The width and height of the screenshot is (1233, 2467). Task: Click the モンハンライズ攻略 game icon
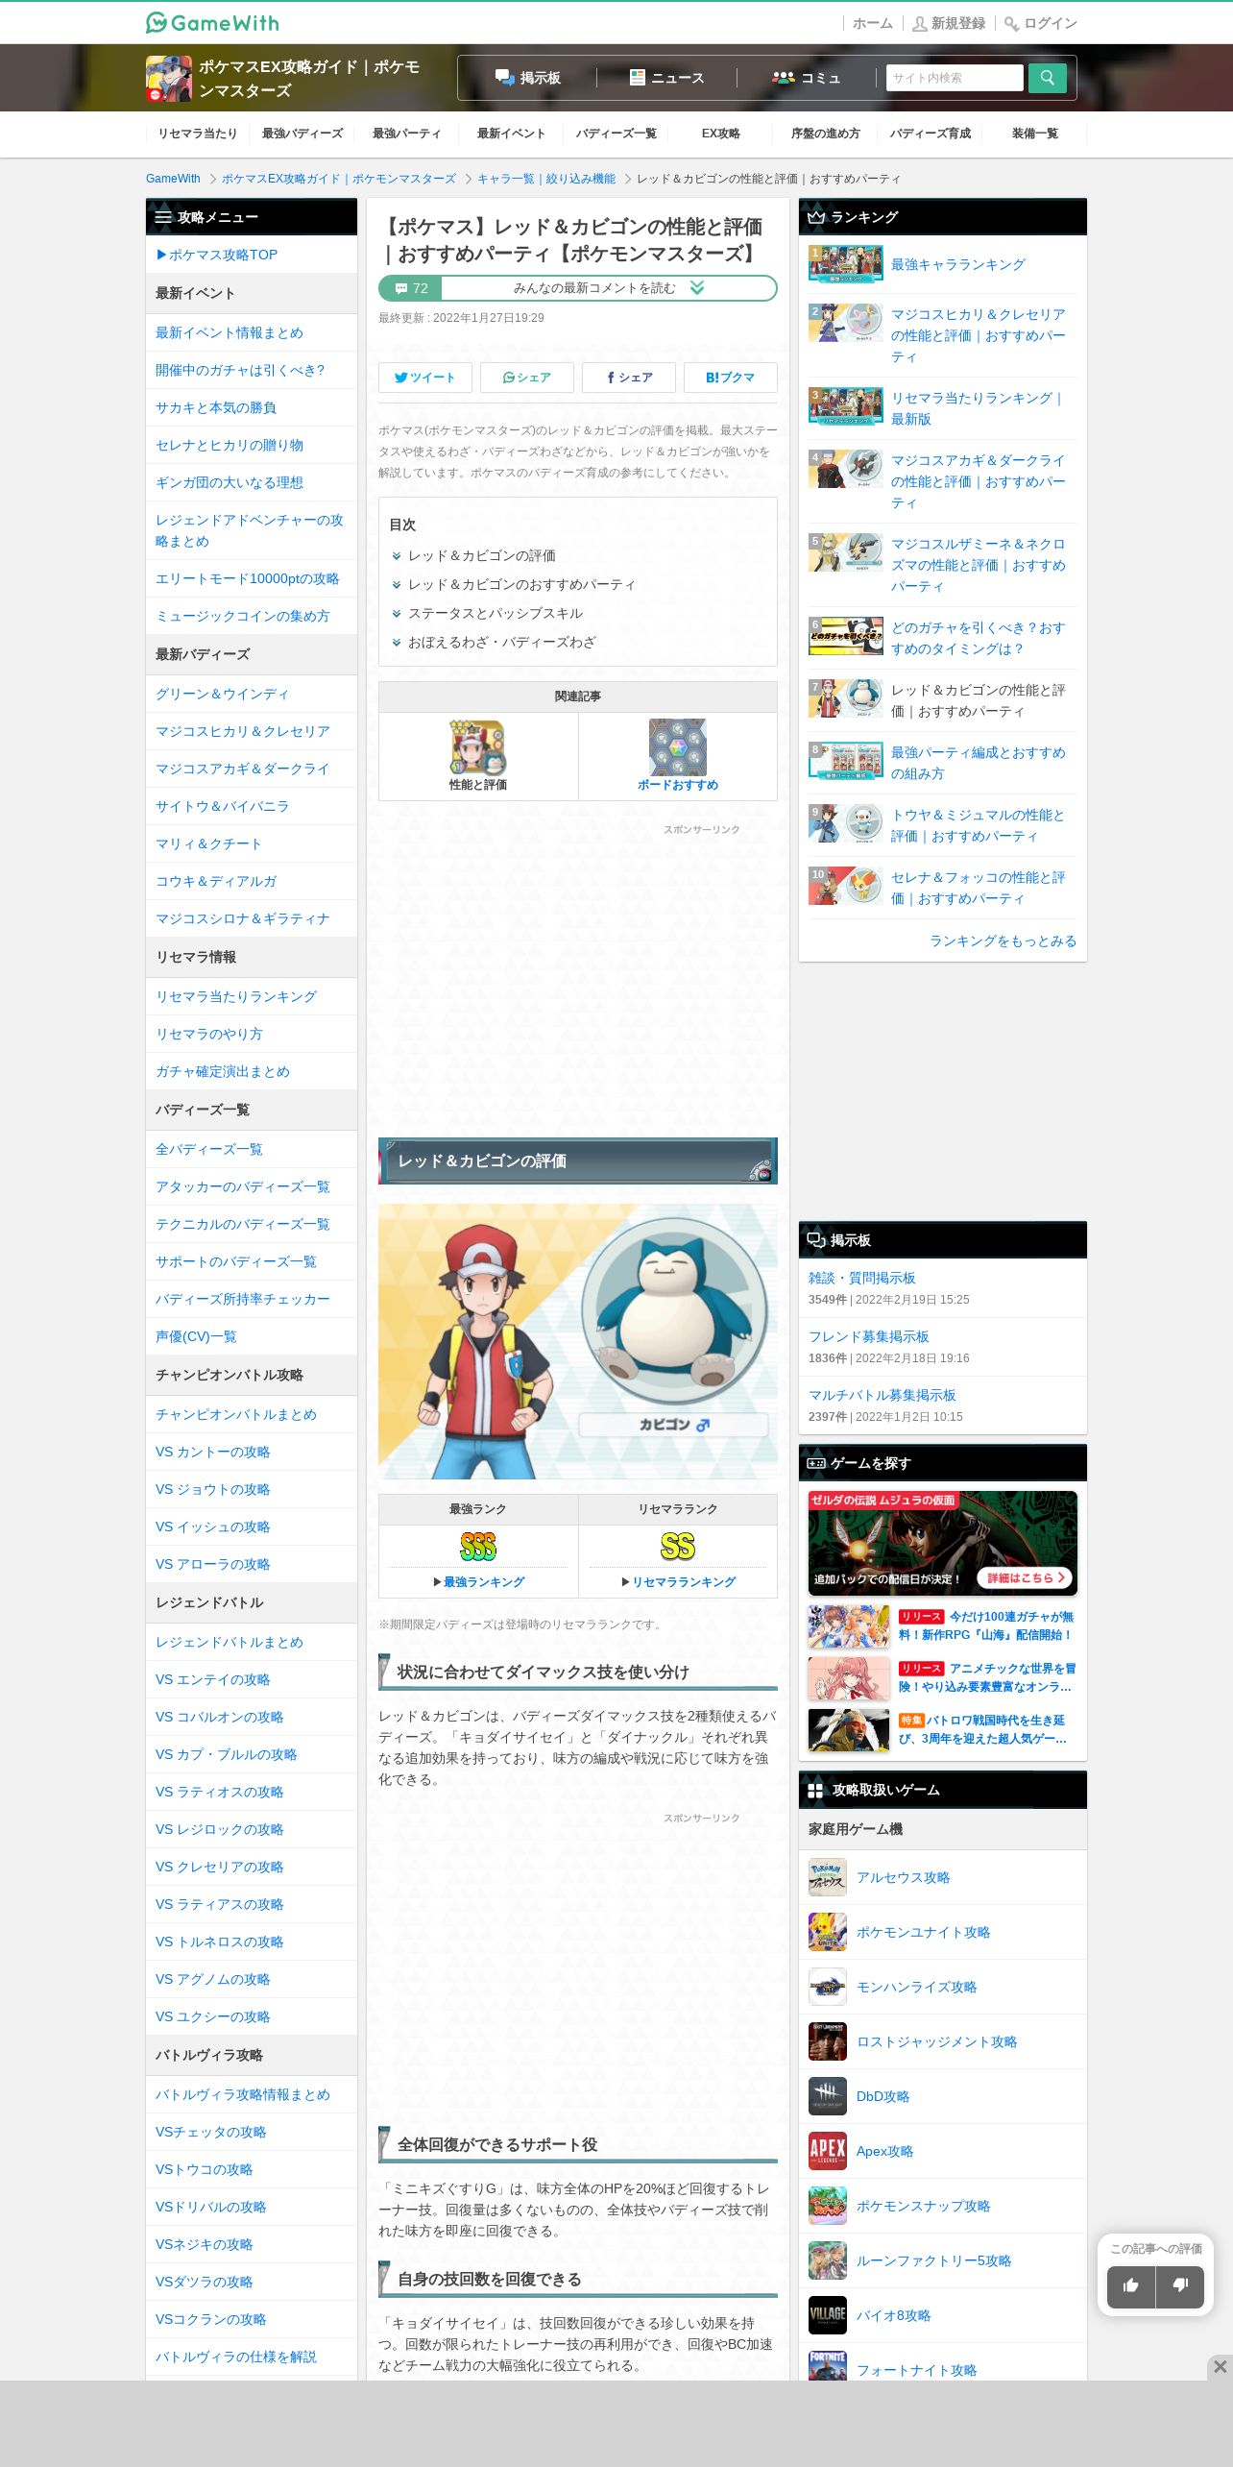tap(828, 1987)
